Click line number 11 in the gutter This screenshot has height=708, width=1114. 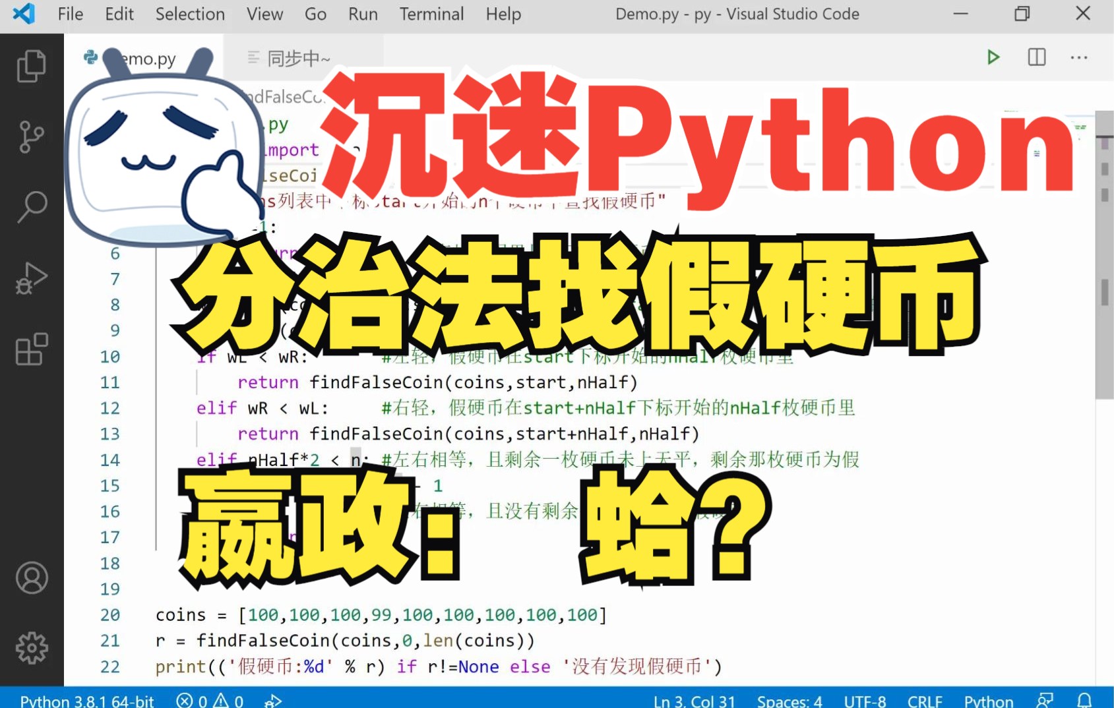(110, 382)
